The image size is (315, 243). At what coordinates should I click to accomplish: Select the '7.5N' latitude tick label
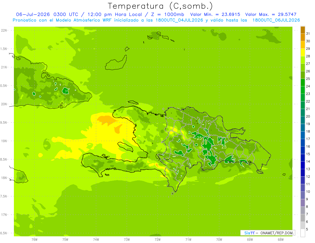[x=4, y=196]
